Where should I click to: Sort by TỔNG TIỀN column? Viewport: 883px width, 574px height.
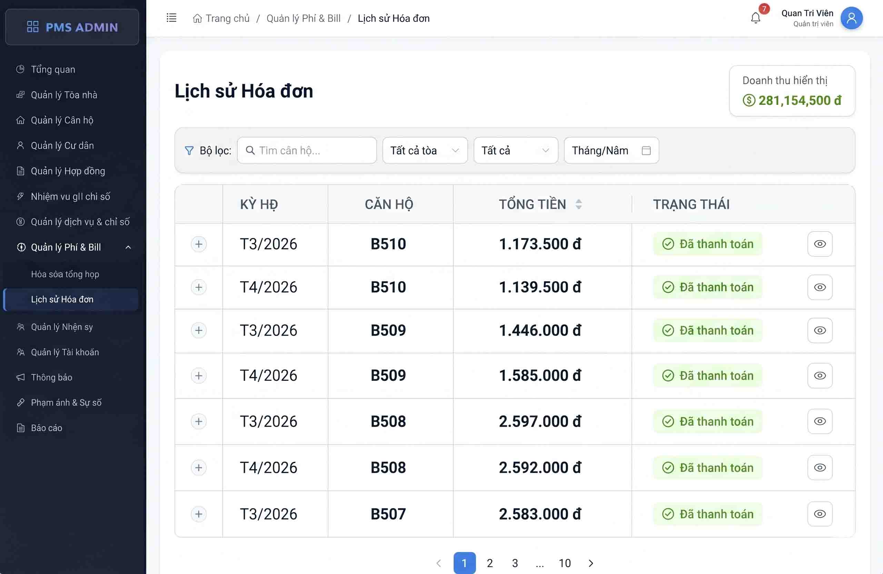[578, 204]
